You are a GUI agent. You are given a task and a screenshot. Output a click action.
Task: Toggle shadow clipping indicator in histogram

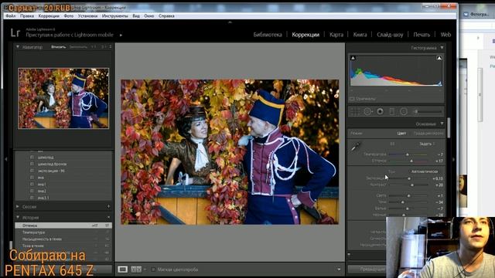click(x=353, y=58)
